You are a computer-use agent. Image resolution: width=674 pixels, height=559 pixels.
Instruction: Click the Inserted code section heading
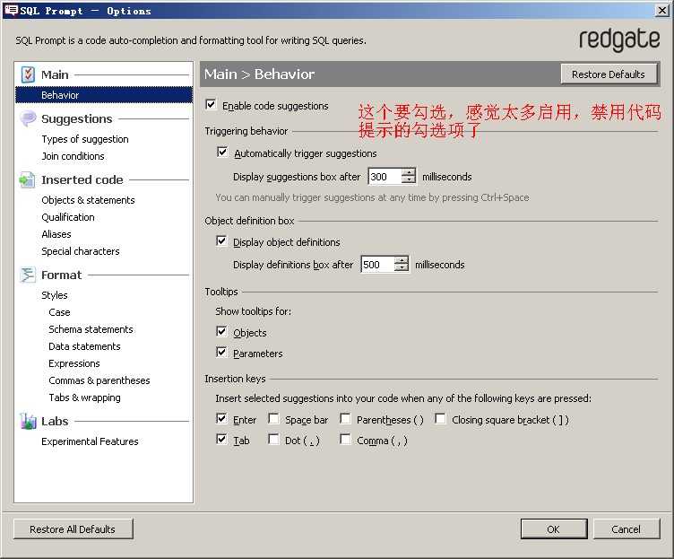[x=82, y=179]
